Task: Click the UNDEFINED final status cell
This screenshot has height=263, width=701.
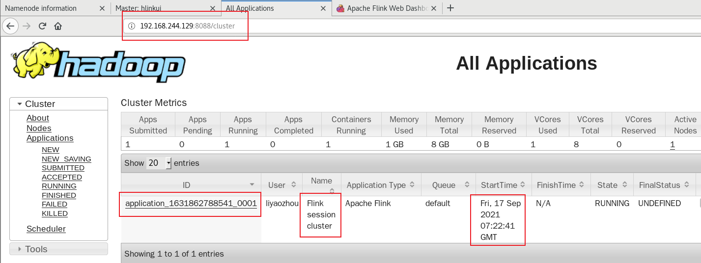Action: coord(660,203)
